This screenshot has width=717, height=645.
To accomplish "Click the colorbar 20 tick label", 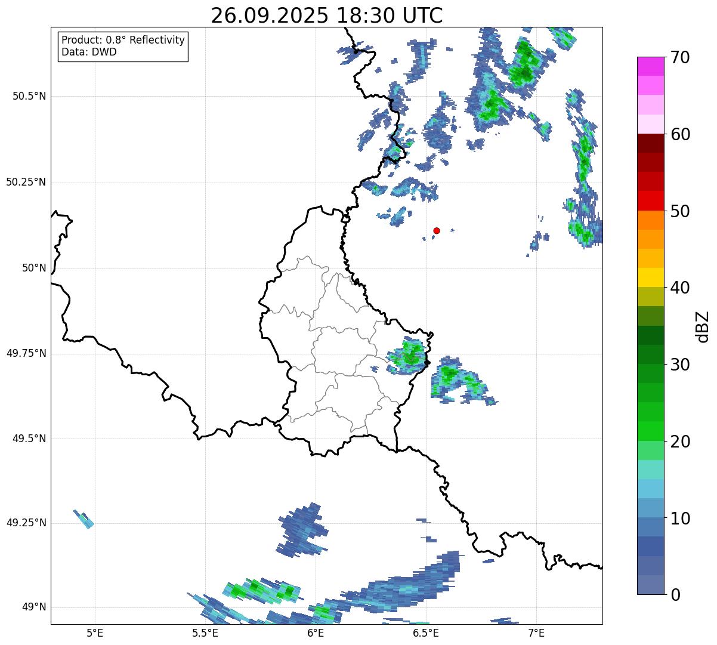I will coord(680,442).
